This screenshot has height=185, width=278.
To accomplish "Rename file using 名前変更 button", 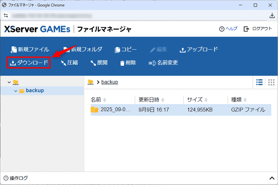I will pos(163,63).
